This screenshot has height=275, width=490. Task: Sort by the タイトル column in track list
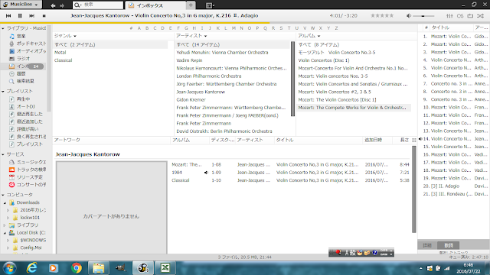pyautogui.click(x=284, y=140)
